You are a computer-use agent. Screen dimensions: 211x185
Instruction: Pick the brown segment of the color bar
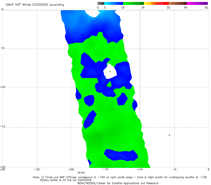pyautogui.click(x=178, y=3)
